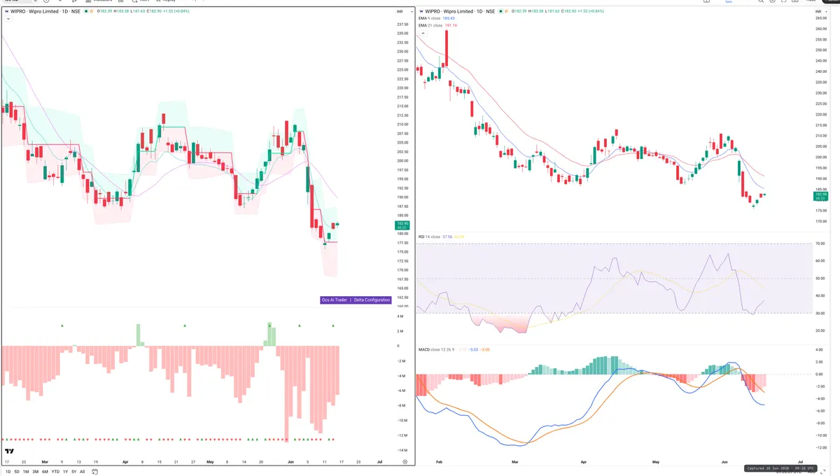Screen dimensions: 840x476
Task: Select EMA 9 close indicator legend
Action: 430,19
